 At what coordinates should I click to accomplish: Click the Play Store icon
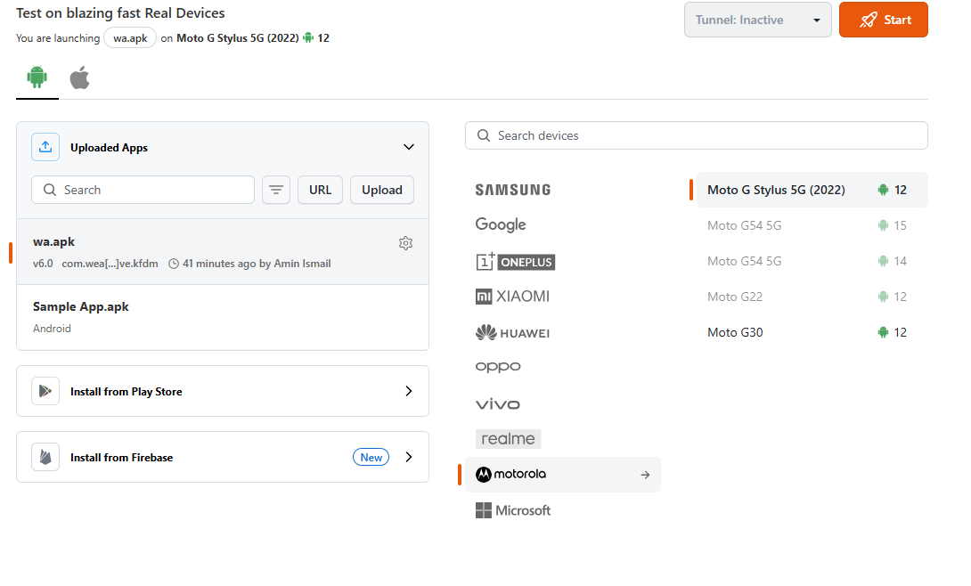tap(45, 391)
